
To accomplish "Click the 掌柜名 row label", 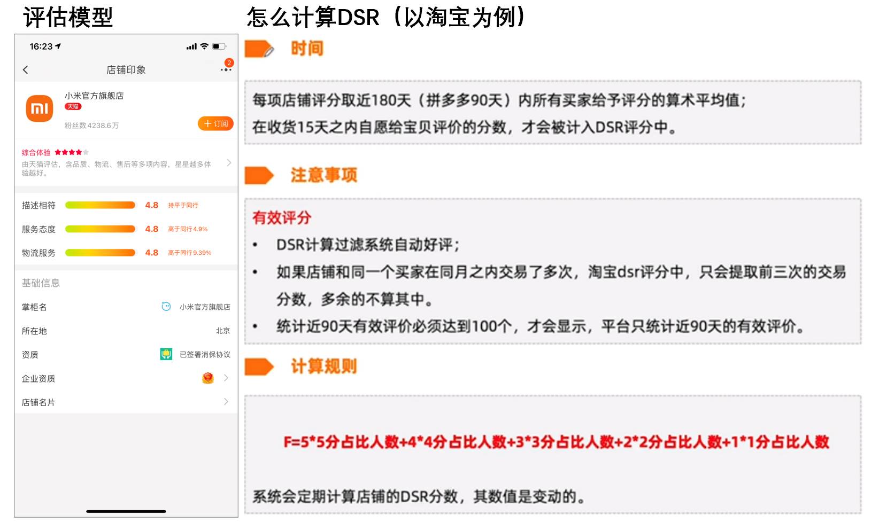I will click(34, 307).
